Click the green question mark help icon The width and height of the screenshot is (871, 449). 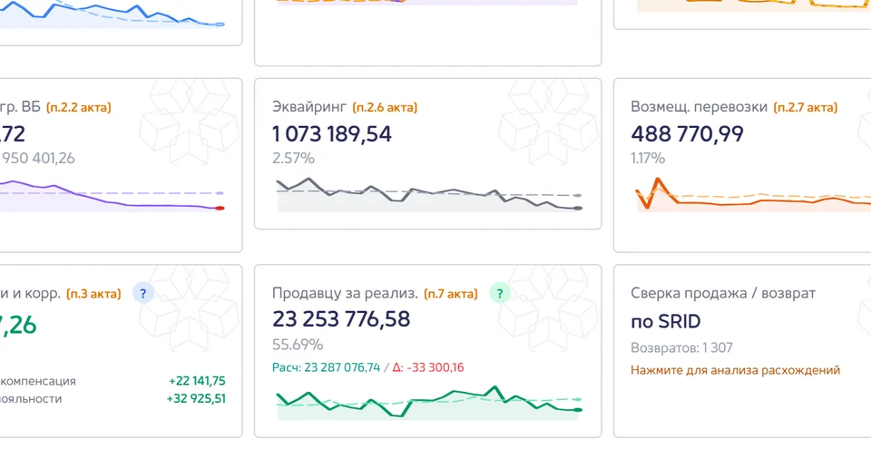(499, 293)
